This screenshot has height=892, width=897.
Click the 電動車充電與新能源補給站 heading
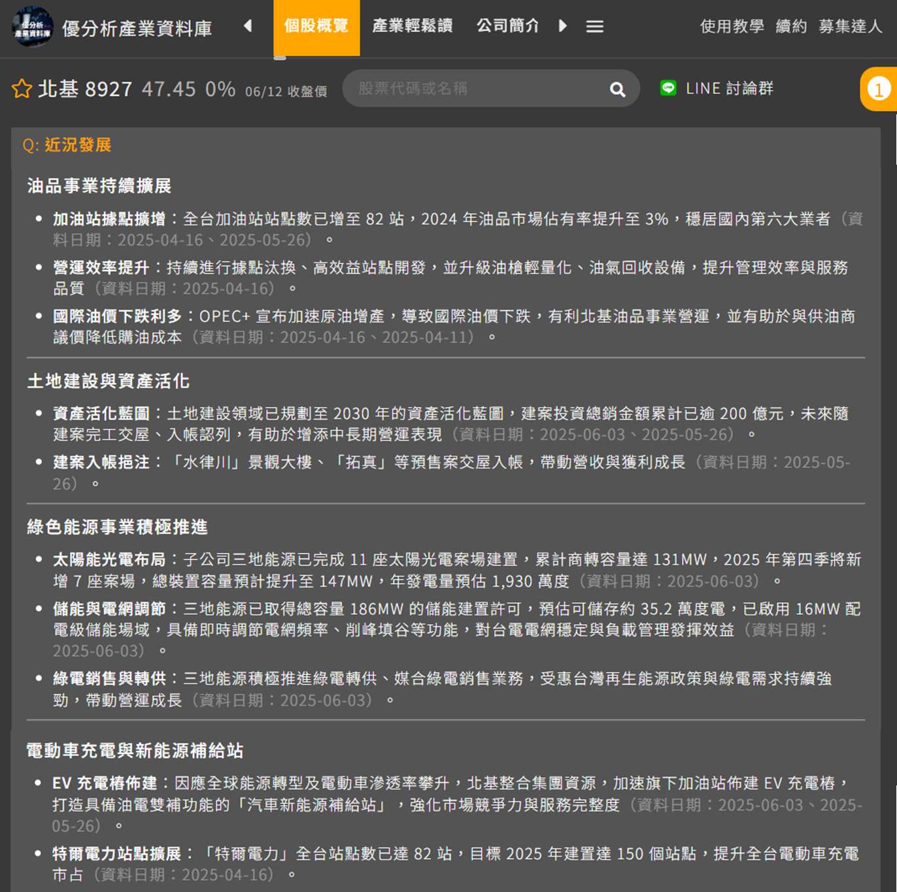tap(135, 750)
